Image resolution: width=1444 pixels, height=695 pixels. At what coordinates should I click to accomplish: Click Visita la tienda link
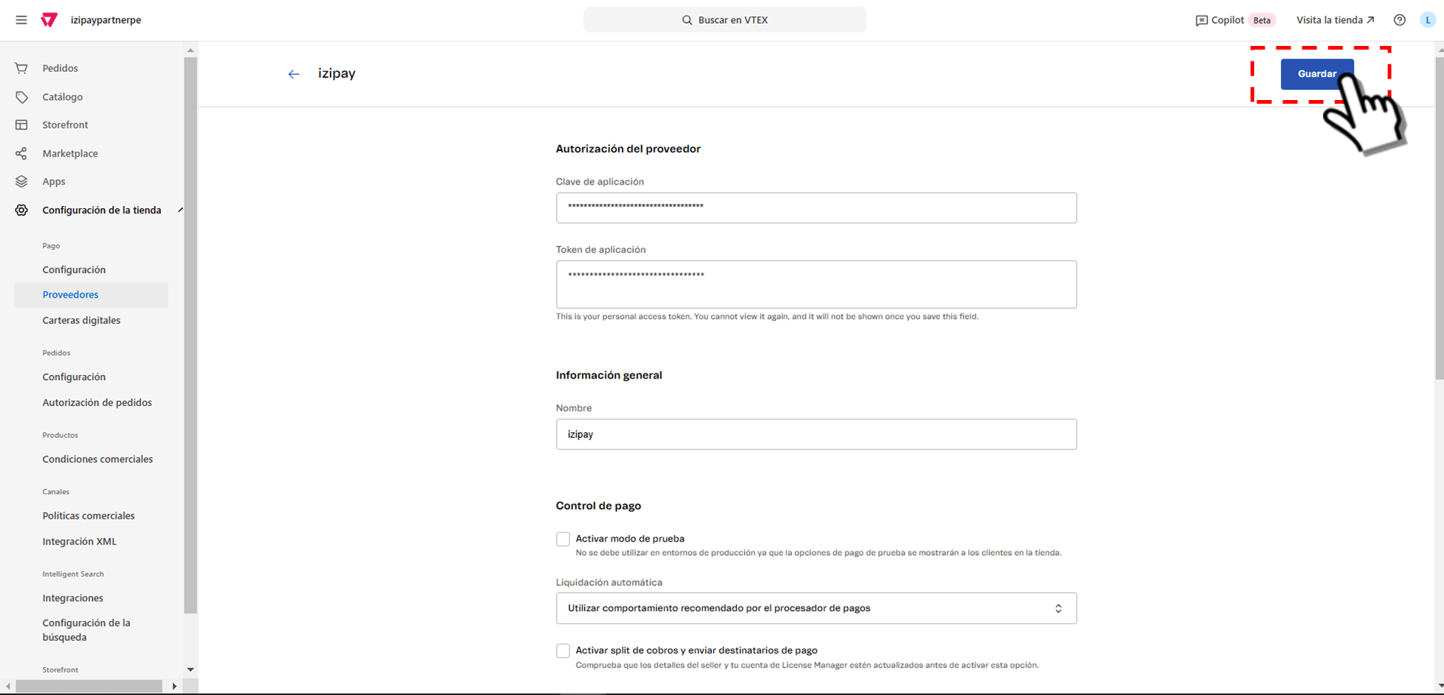(1335, 20)
